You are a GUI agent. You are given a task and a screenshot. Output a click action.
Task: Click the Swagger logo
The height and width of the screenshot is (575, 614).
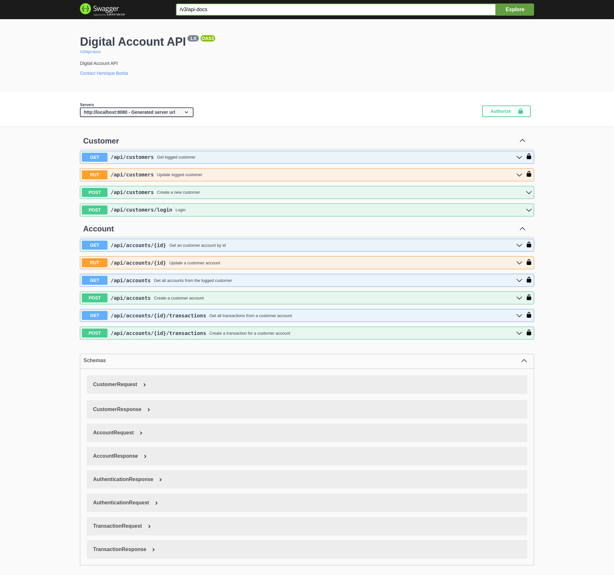pos(102,9)
